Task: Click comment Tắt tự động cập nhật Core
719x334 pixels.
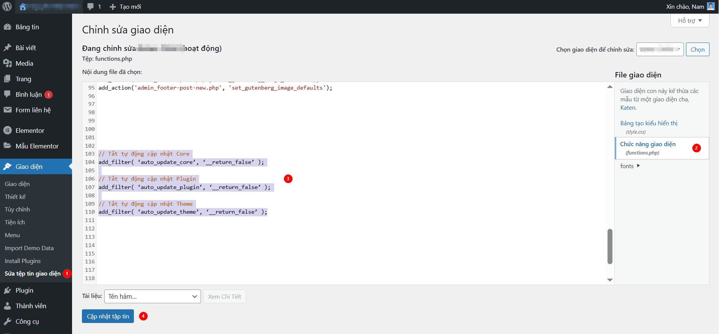Action: click(144, 154)
